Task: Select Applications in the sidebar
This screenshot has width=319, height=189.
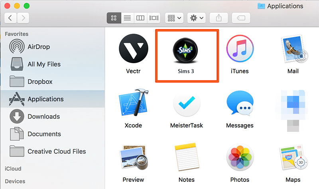Action: pos(53,99)
